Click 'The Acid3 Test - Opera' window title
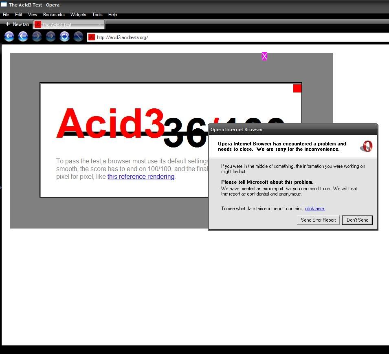The height and width of the screenshot is (354, 389). [34, 5]
